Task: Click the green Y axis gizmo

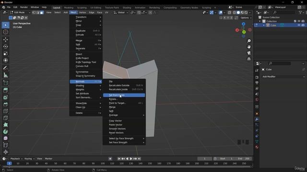Action: 244,32
